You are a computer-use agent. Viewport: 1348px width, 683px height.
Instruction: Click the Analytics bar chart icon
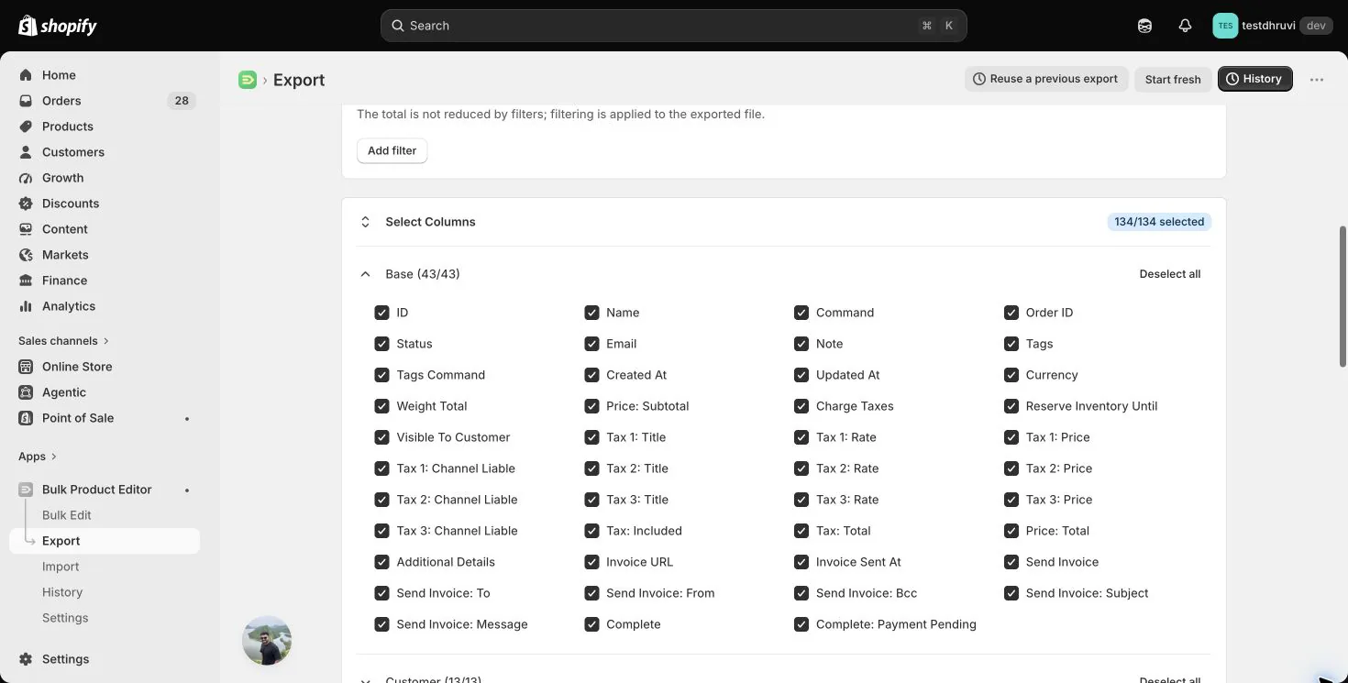tap(26, 306)
